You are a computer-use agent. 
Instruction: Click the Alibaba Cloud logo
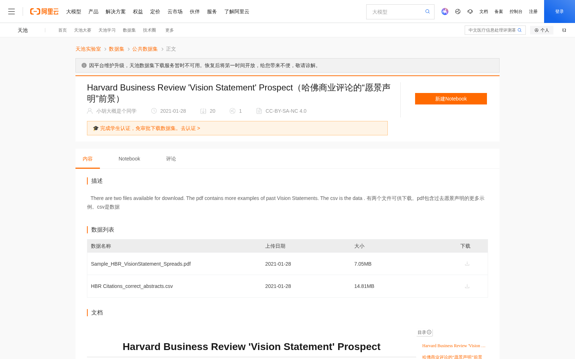pos(44,11)
